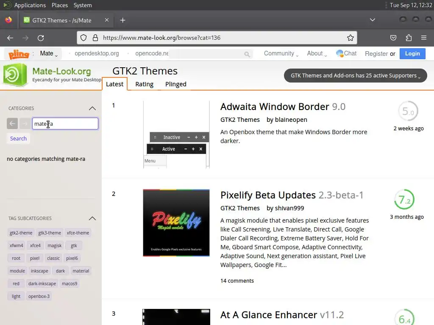Open the Firefox hamburger menu
The width and height of the screenshot is (434, 325).
(423, 38)
